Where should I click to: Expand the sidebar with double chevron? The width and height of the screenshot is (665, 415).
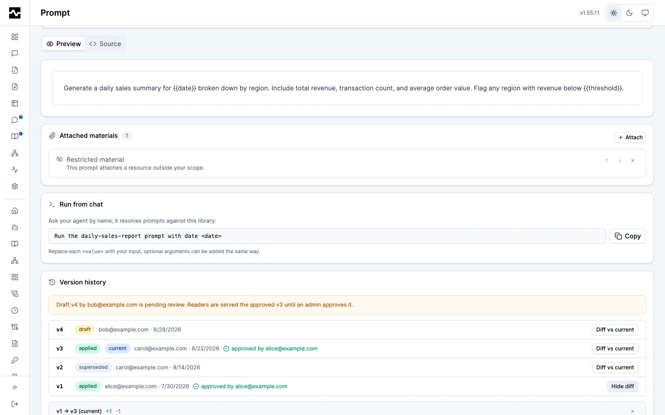point(15,387)
